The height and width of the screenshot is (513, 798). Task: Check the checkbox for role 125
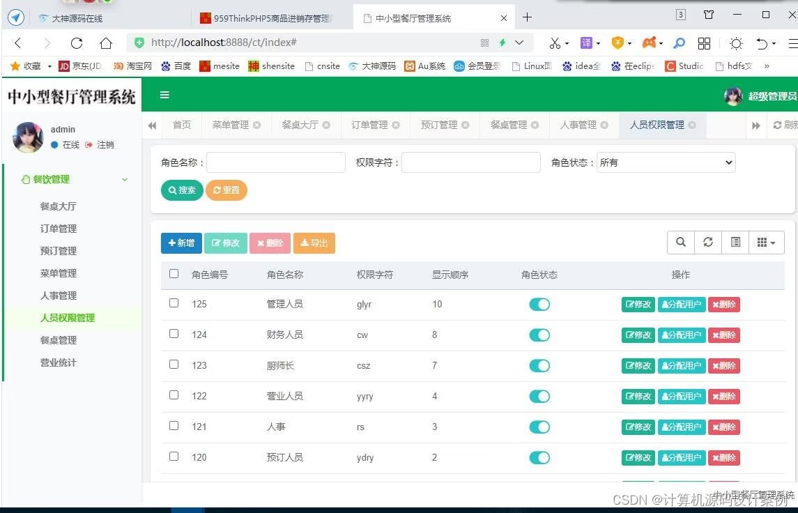tap(174, 303)
